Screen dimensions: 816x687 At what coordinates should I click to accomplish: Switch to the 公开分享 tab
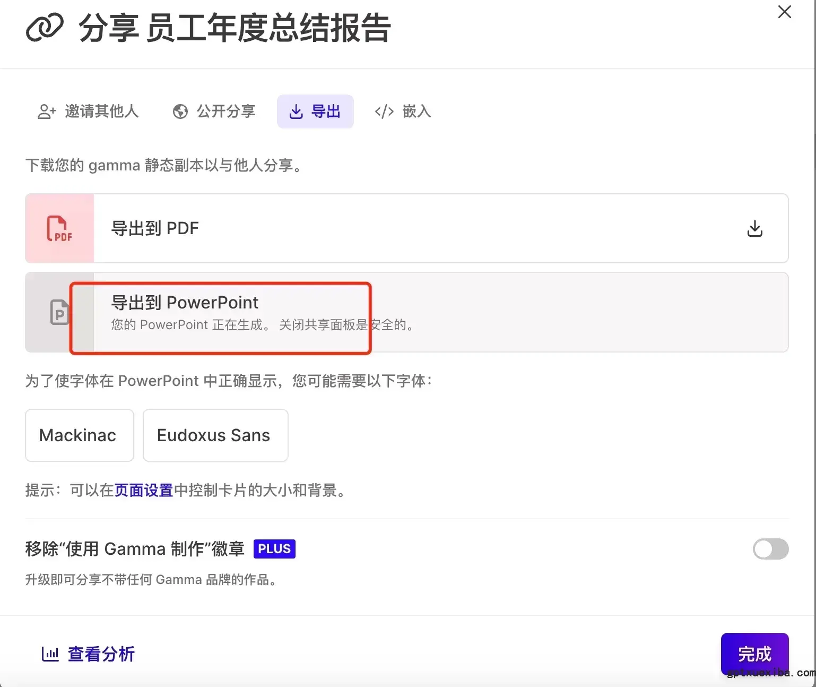click(214, 111)
